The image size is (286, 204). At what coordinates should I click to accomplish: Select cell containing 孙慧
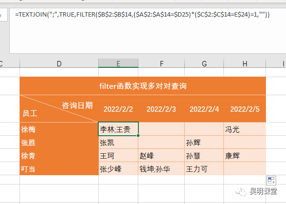(x=204, y=155)
